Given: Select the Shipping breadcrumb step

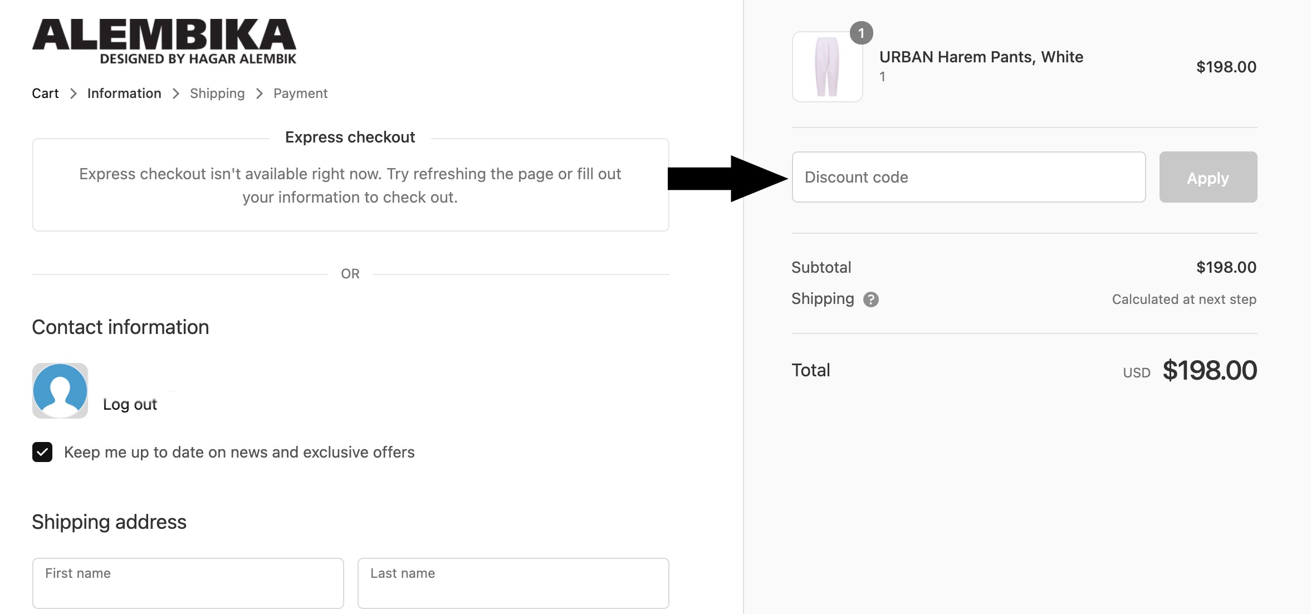Looking at the screenshot, I should (x=217, y=94).
